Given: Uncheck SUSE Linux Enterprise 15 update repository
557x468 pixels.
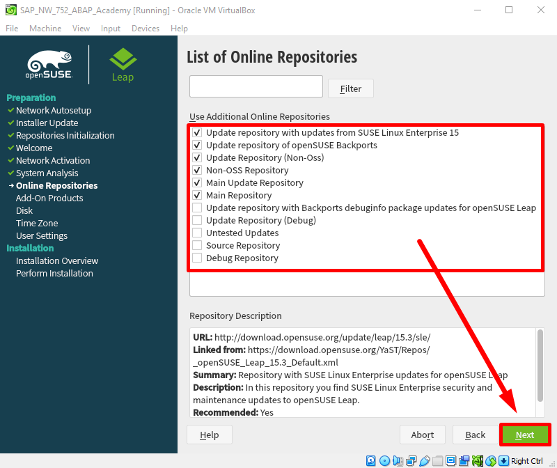Looking at the screenshot, I should click(x=197, y=133).
